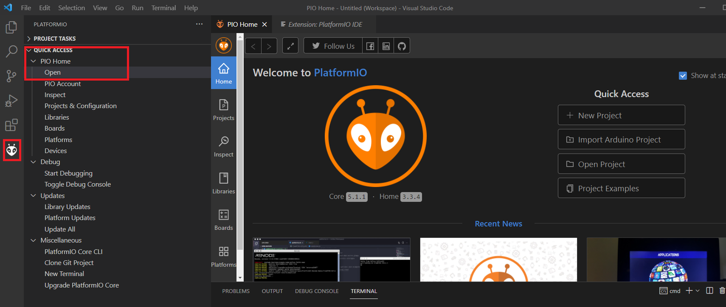Select PIO Account in Quick Access
The image size is (726, 307).
click(62, 84)
